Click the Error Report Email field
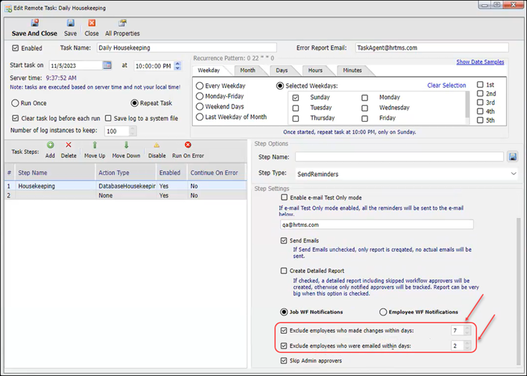Viewport: 527px width, 376px height. point(430,48)
